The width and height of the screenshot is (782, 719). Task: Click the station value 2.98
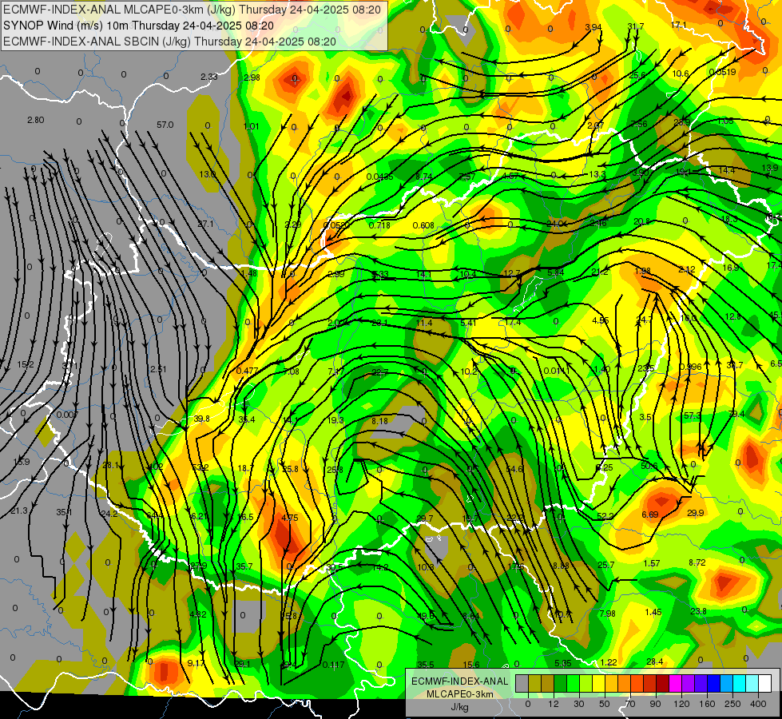(x=252, y=77)
